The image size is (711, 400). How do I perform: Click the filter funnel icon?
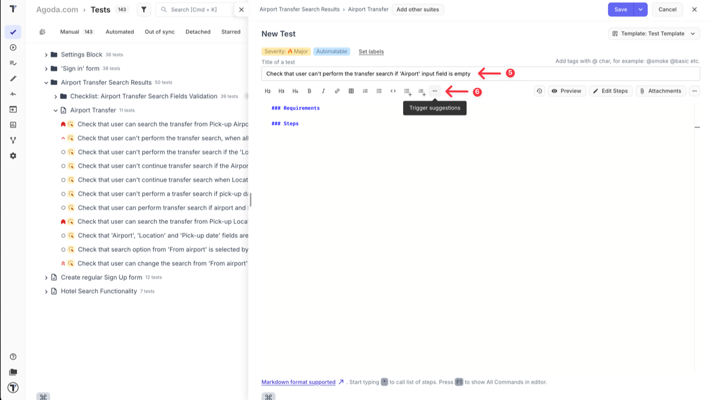(144, 9)
